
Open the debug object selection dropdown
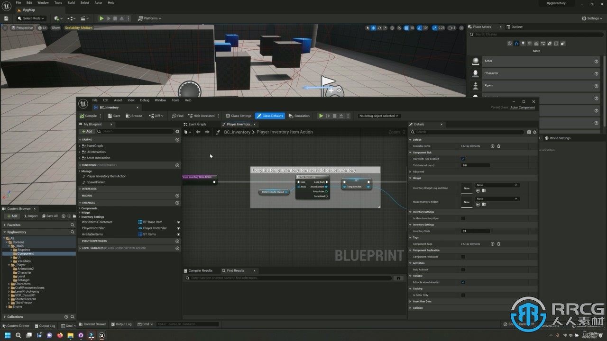point(378,116)
